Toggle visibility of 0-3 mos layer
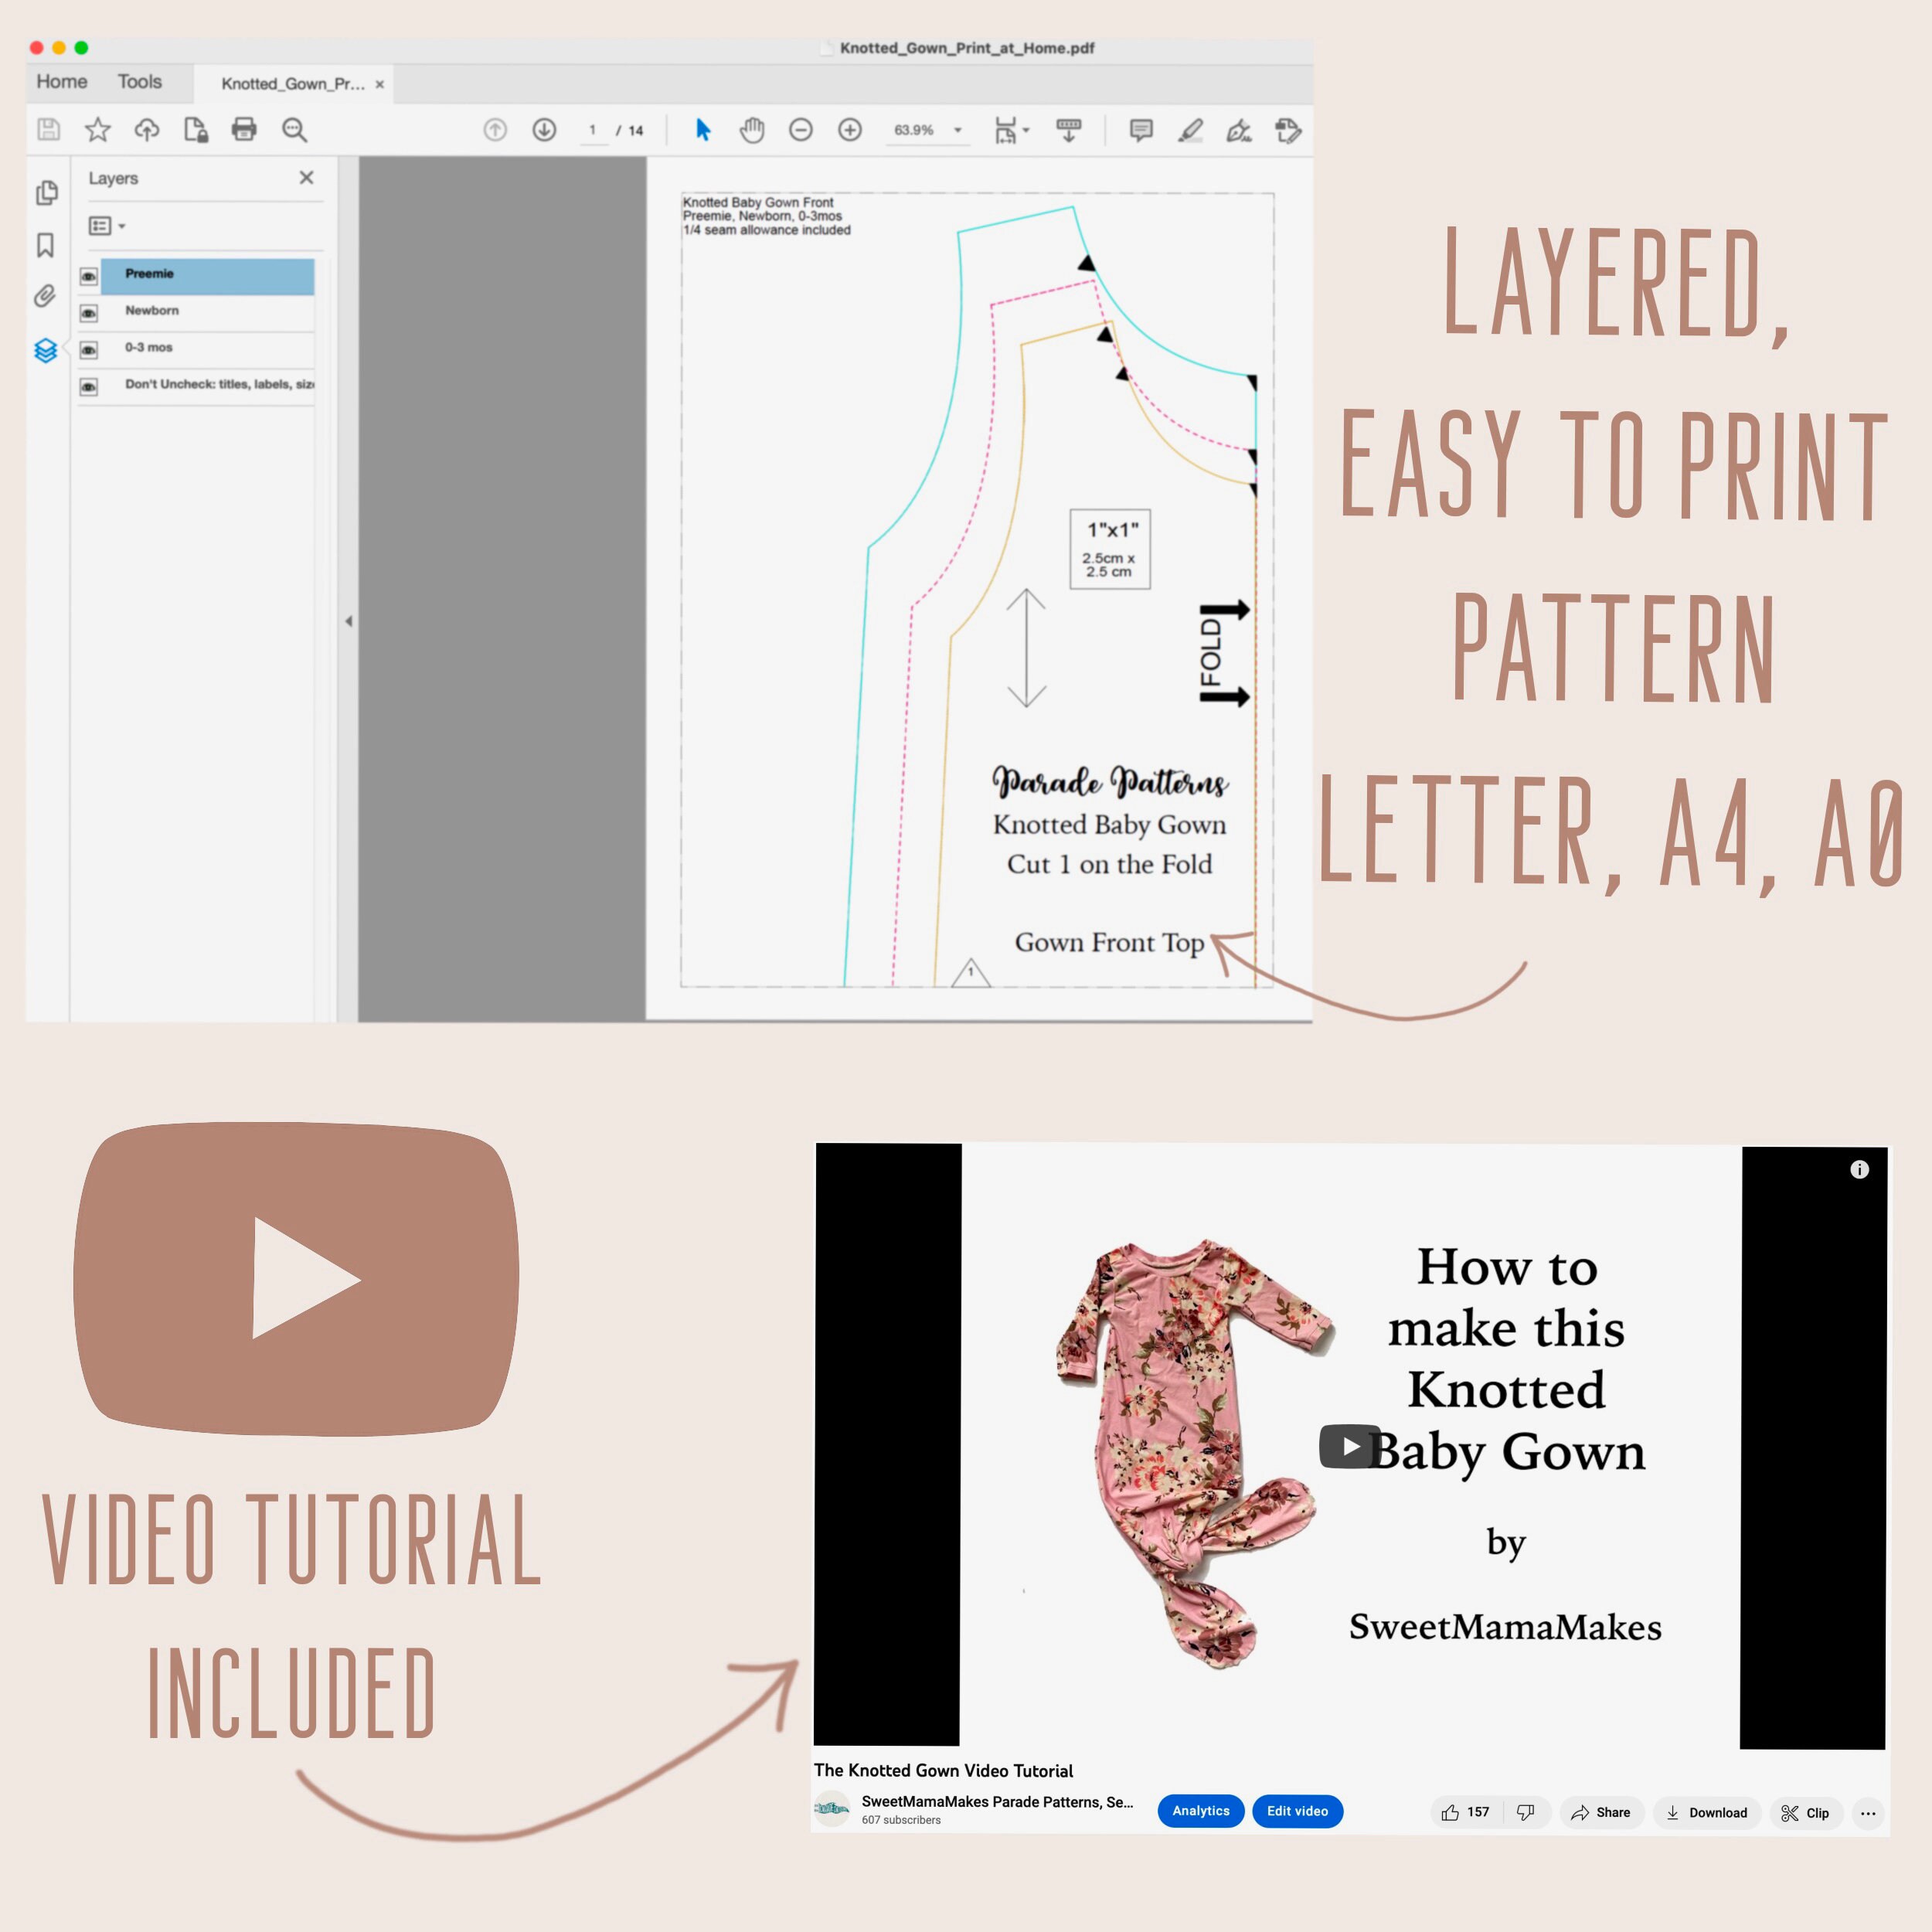This screenshot has height=1932, width=1932. tap(89, 350)
